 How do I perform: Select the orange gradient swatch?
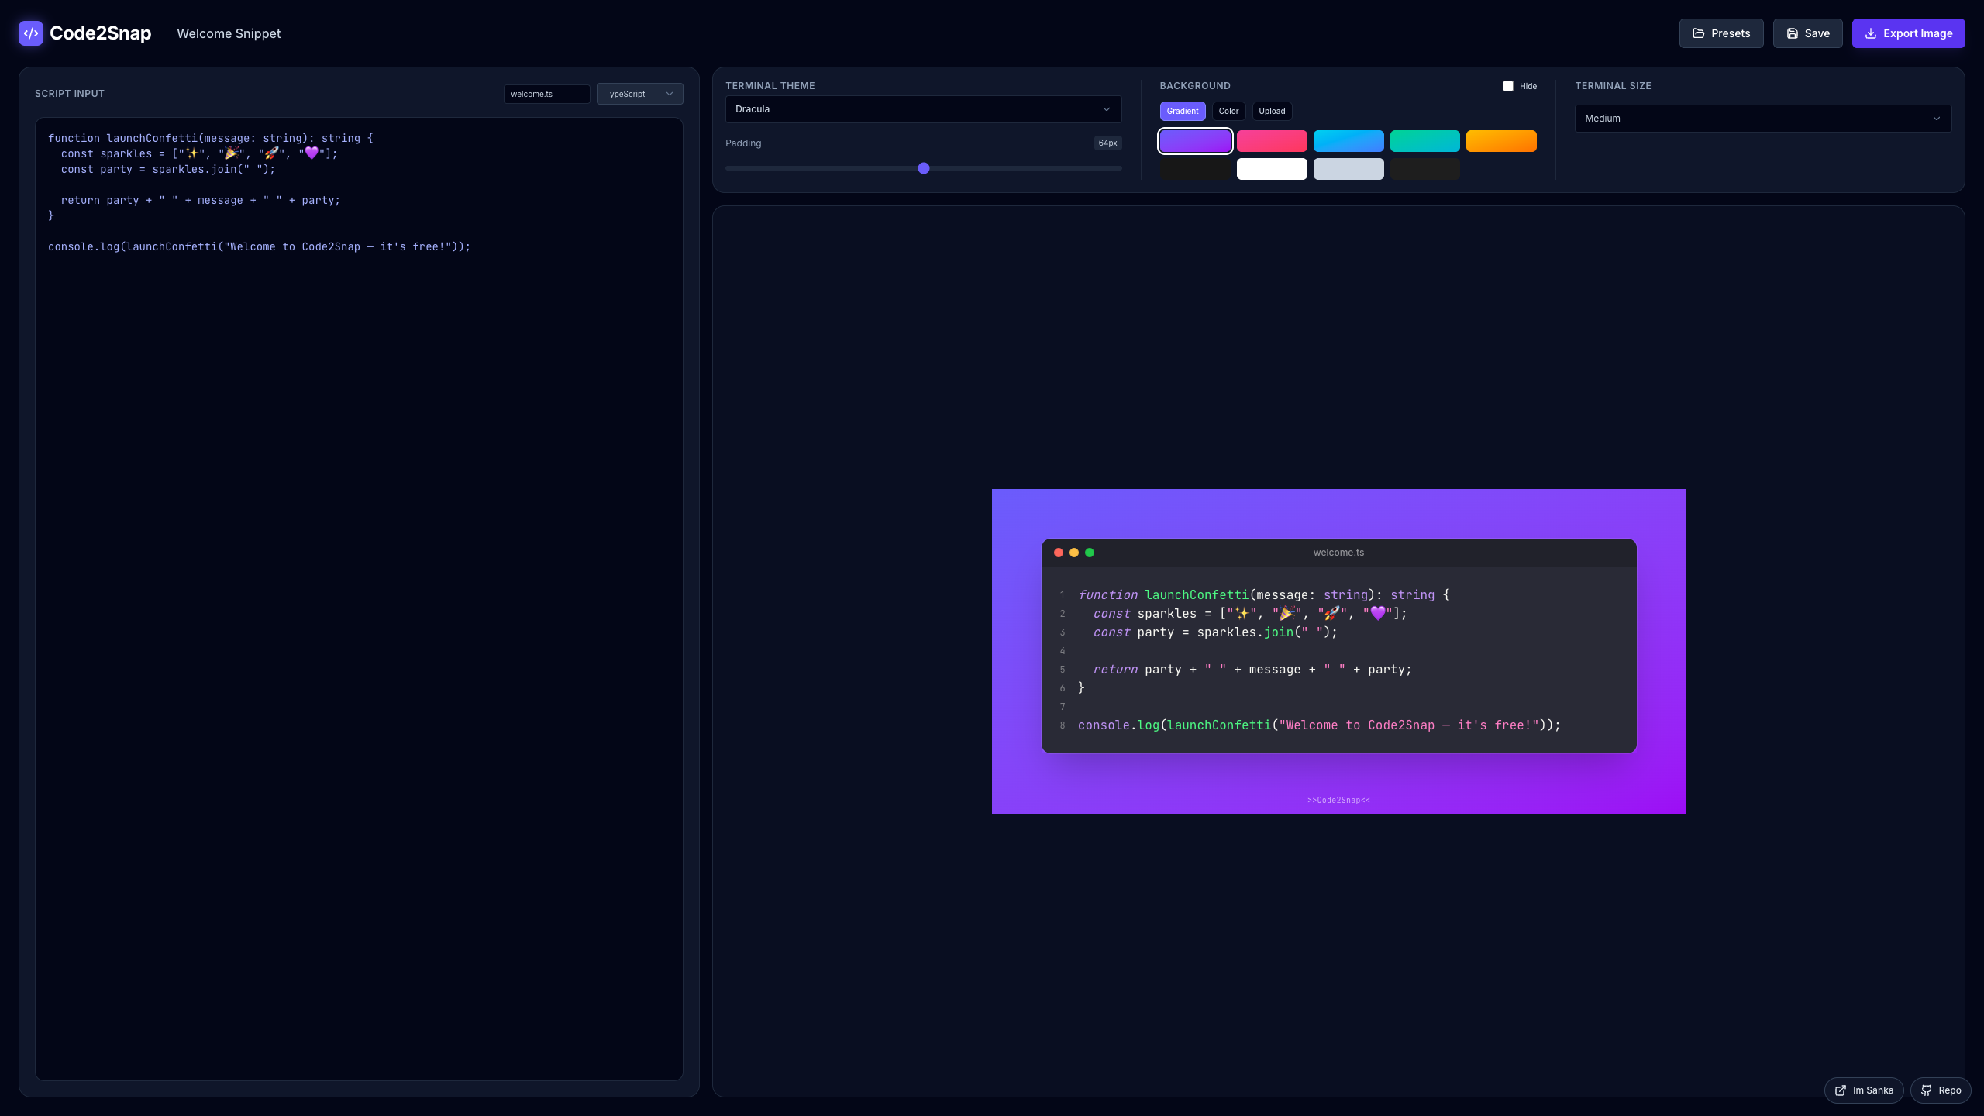coord(1501,141)
